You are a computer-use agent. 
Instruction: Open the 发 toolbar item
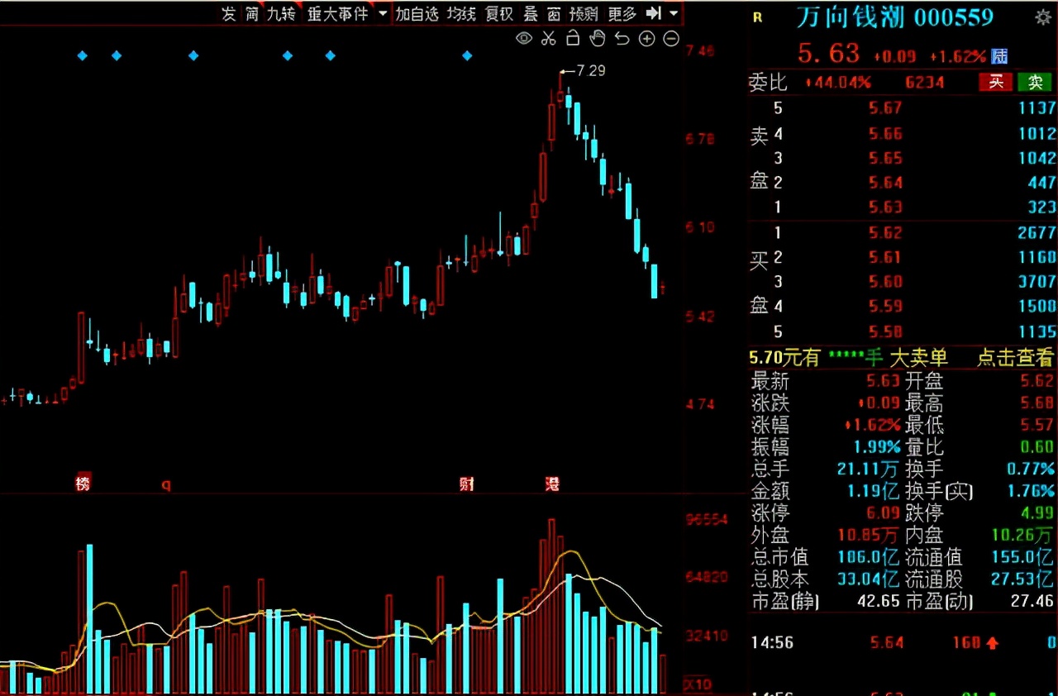(229, 13)
